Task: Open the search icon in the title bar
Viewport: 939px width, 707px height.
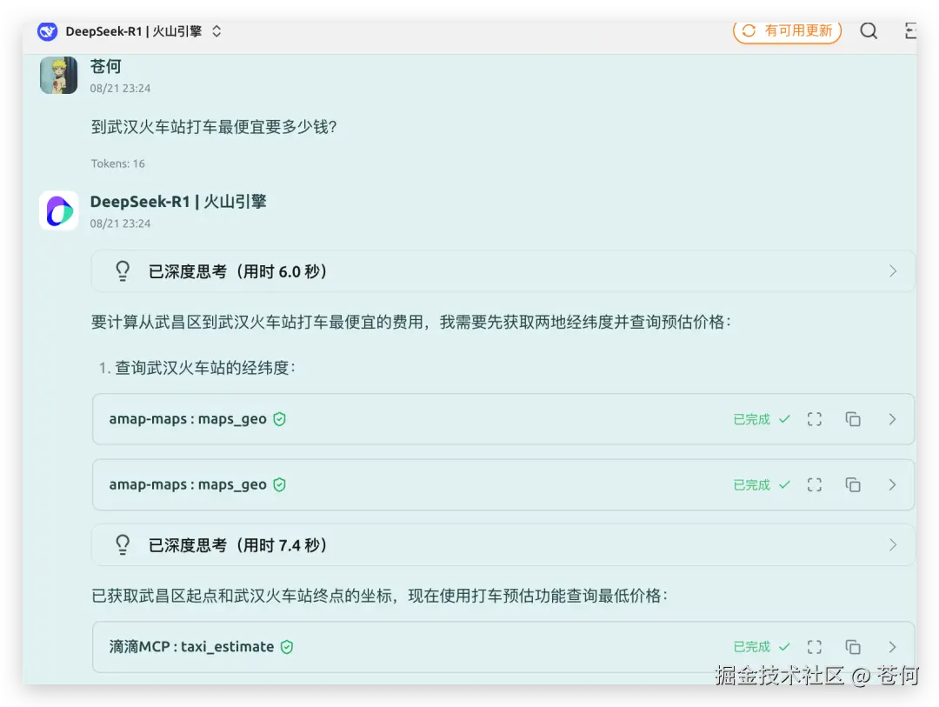Action: (x=869, y=30)
